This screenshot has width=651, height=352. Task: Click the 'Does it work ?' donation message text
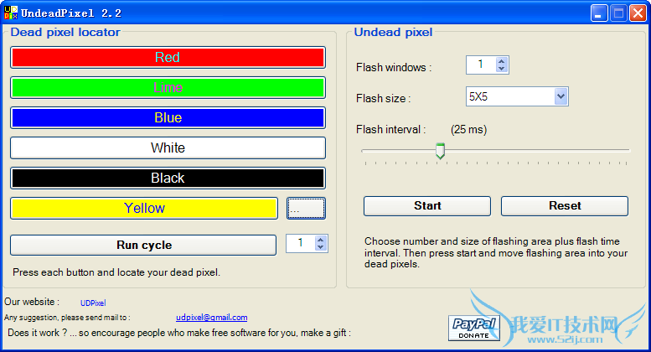click(x=179, y=333)
